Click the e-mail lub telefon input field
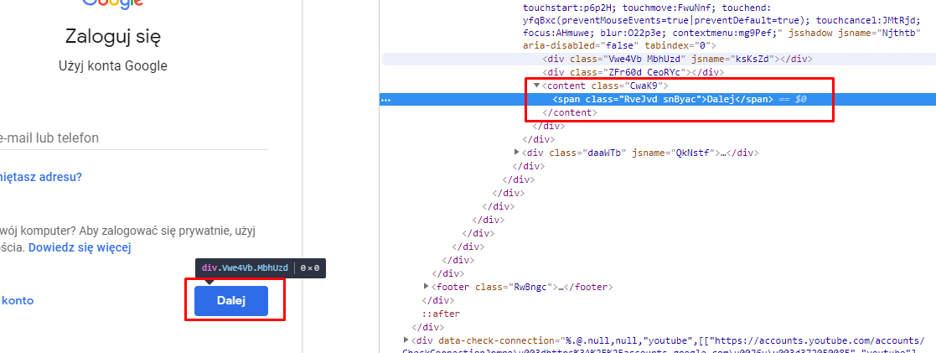The width and height of the screenshot is (936, 353). coord(134,138)
